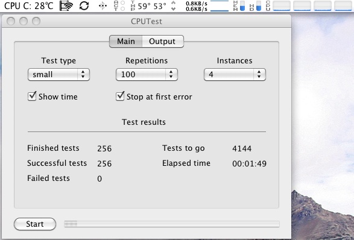The height and width of the screenshot is (240, 354).
Task: Zoom the CPUTest window
Action: (36, 21)
